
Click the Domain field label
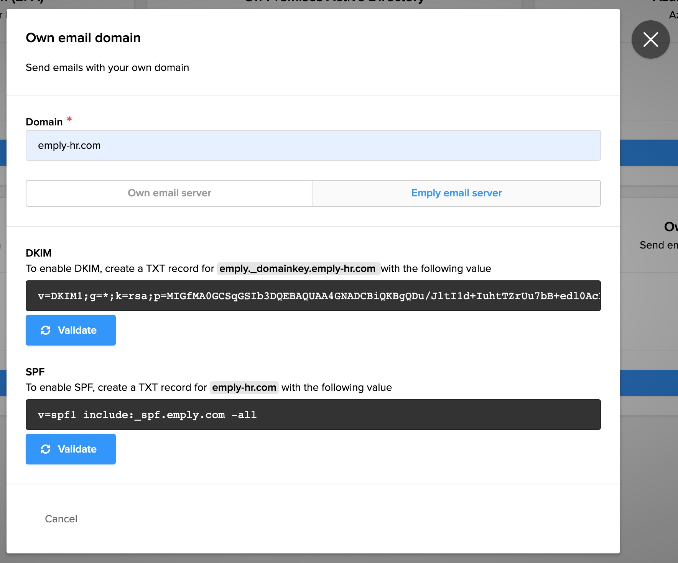pos(44,122)
